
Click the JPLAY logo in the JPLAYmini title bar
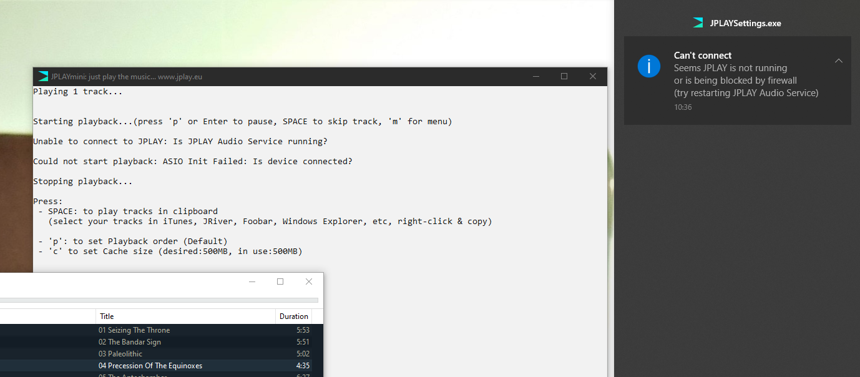pyautogui.click(x=42, y=76)
